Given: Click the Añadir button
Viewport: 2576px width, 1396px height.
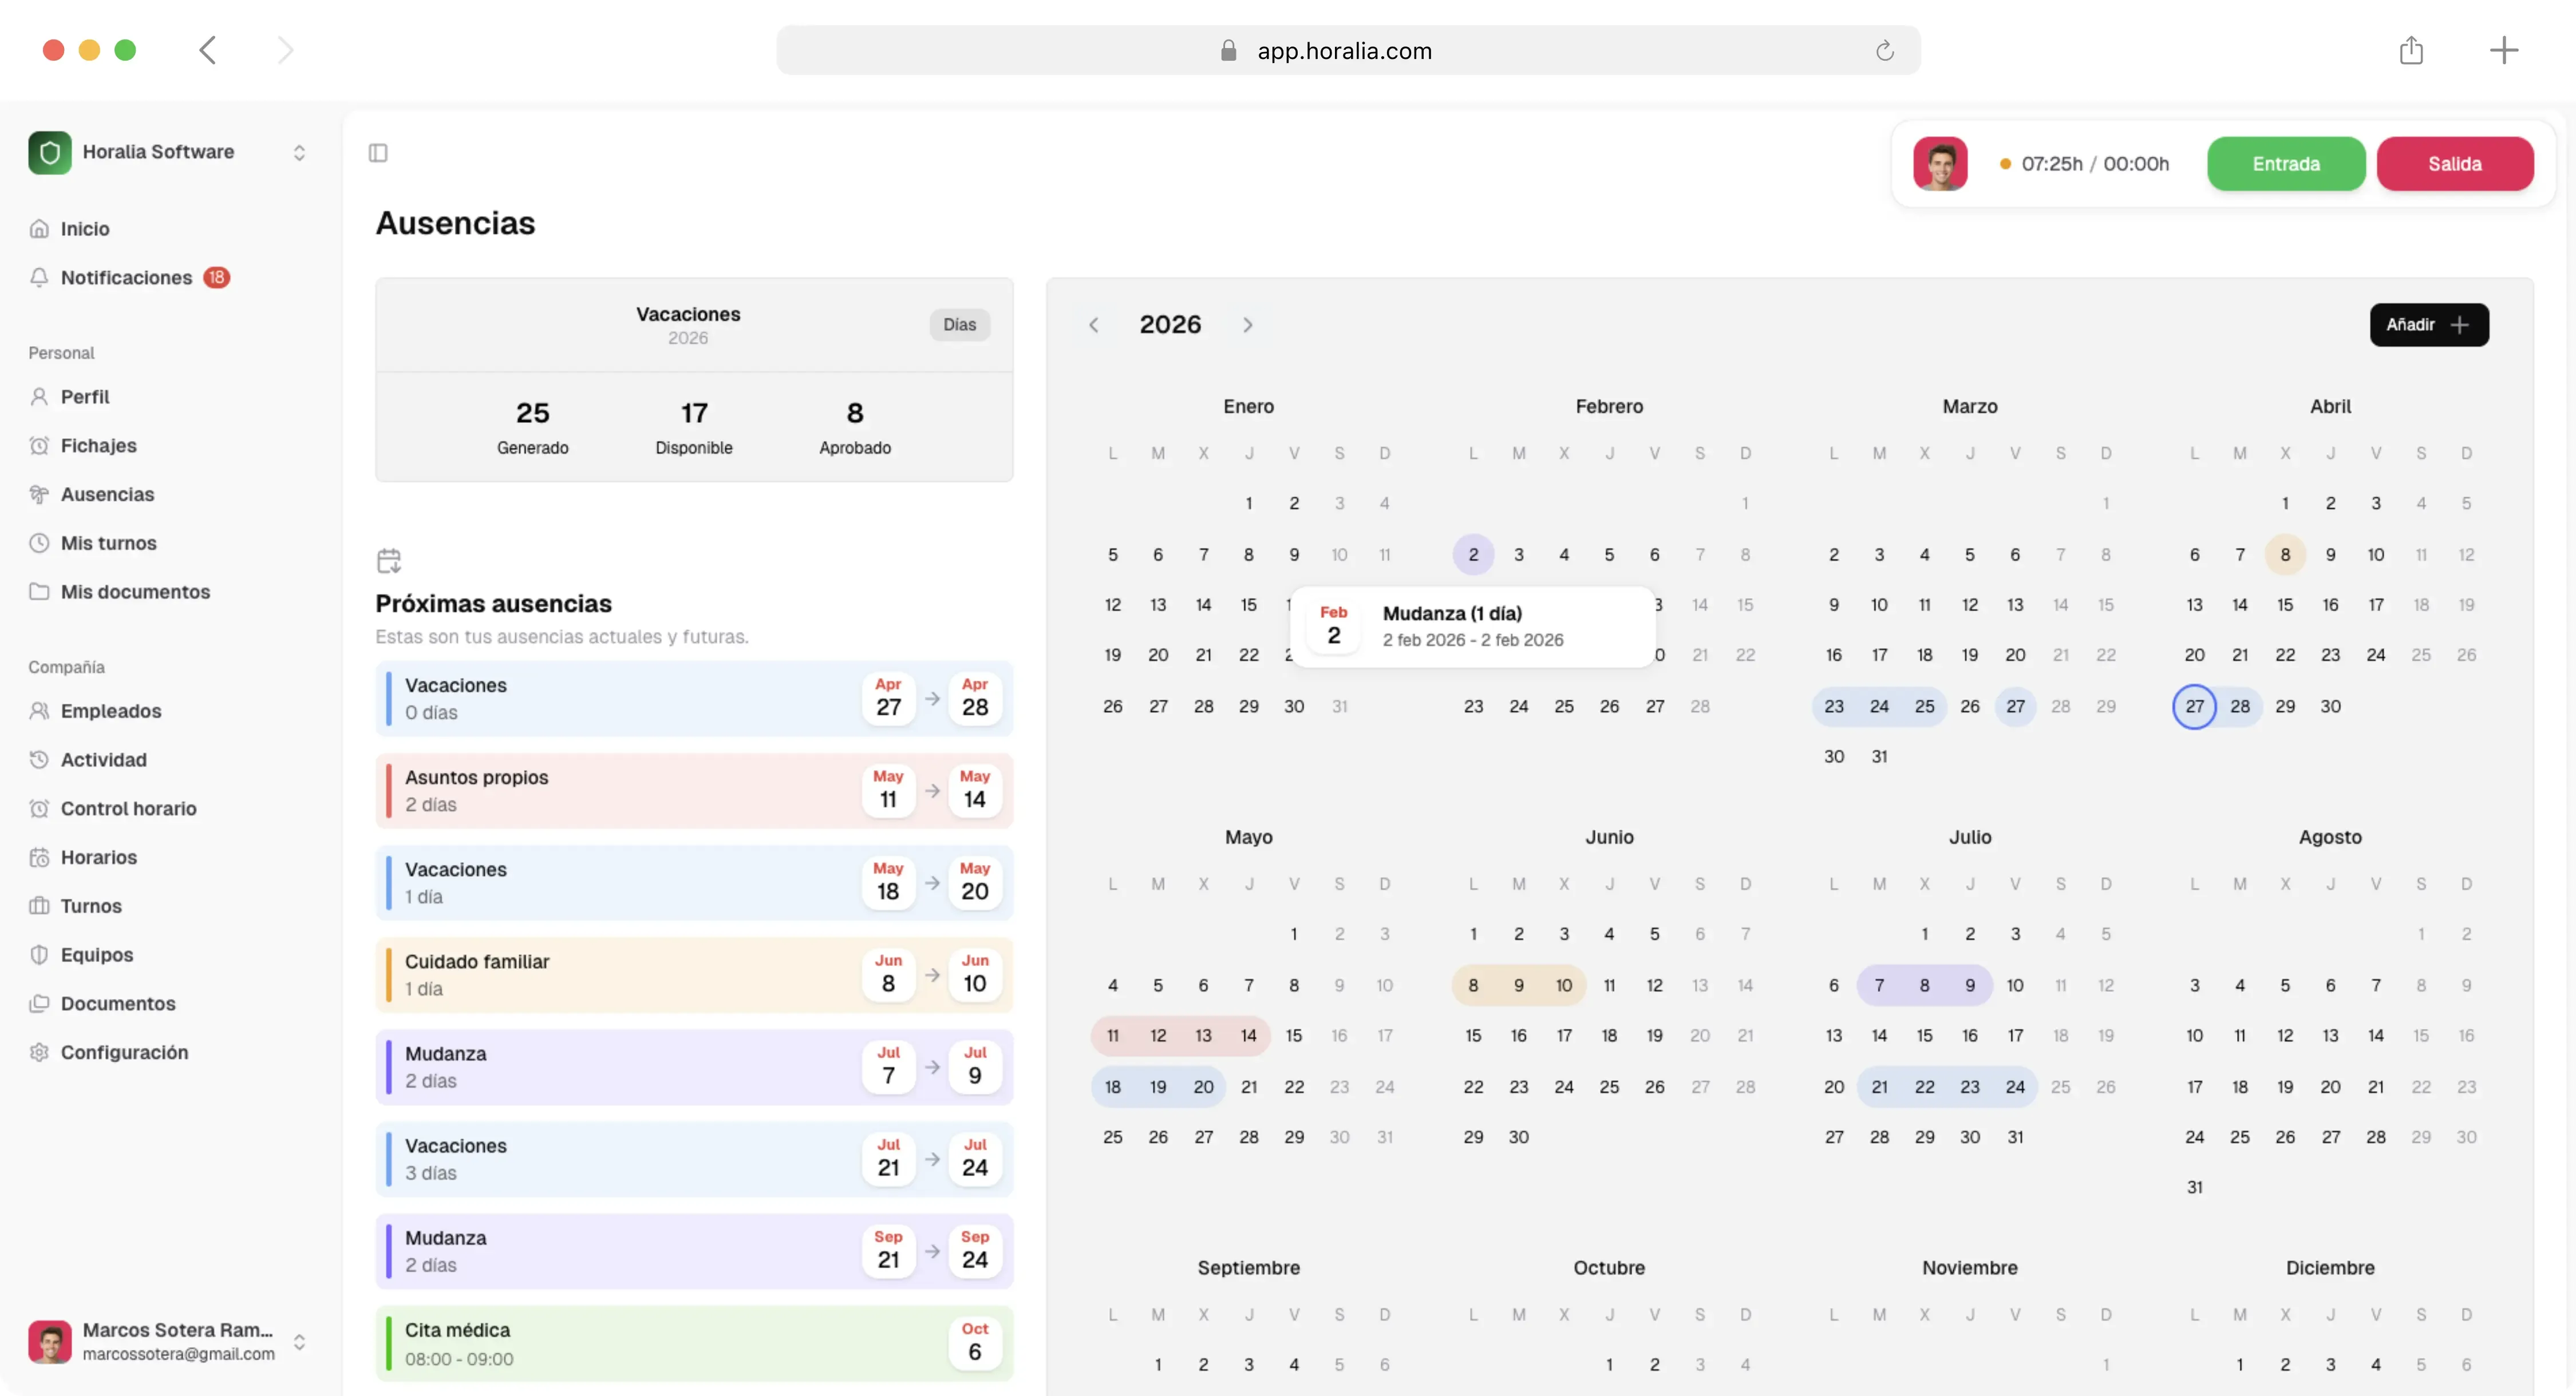Looking at the screenshot, I should pyautogui.click(x=2429, y=325).
